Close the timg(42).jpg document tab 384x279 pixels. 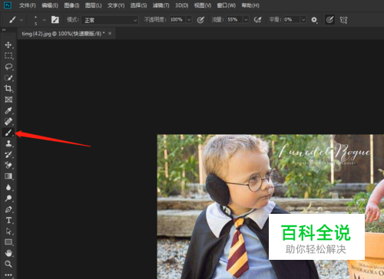tap(110, 34)
